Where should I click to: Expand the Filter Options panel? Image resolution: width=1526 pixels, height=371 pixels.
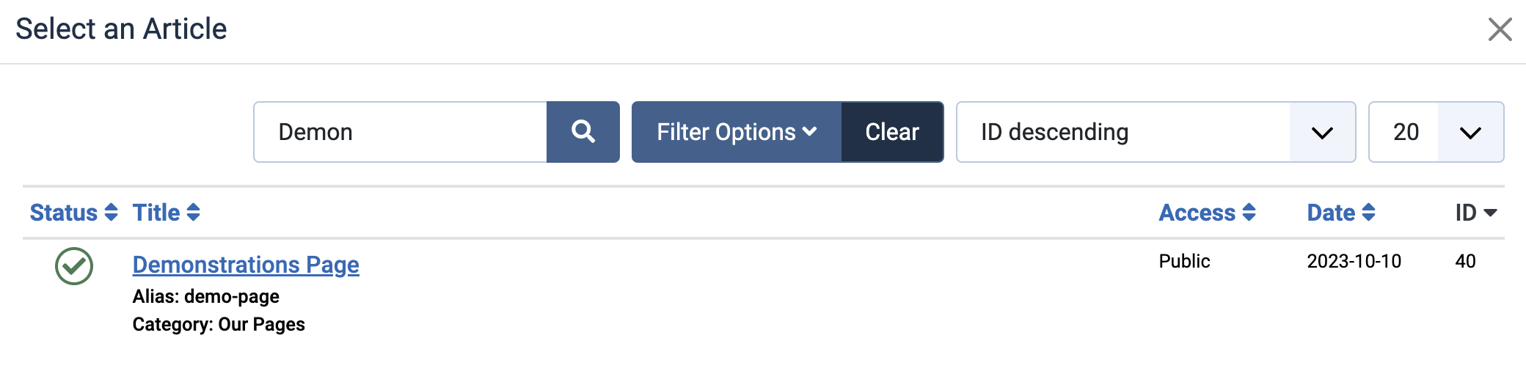point(737,132)
